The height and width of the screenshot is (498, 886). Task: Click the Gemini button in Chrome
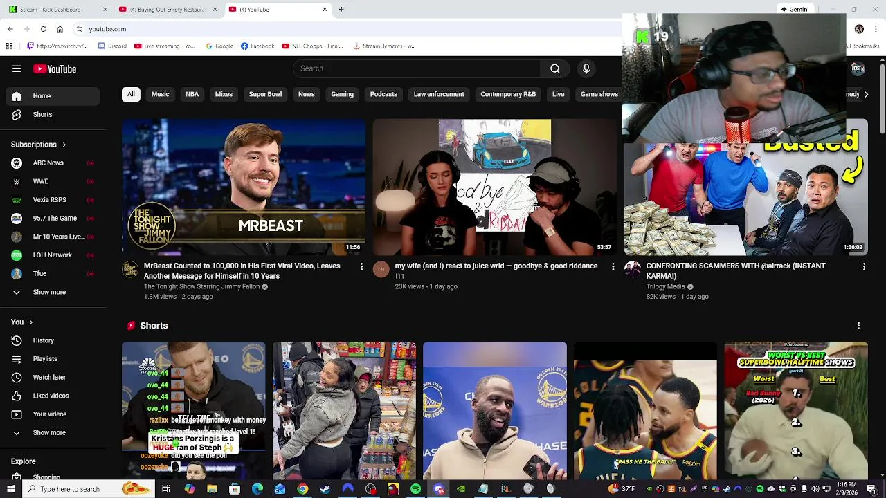coord(795,10)
